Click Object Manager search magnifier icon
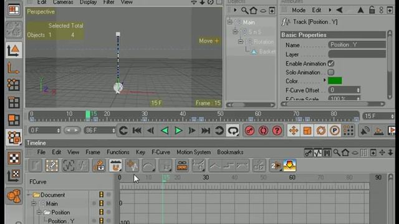Image resolution: width=399 pixels, height=224 pixels. click(x=244, y=11)
